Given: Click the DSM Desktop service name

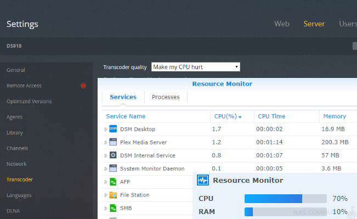Looking at the screenshot, I should 138,129.
